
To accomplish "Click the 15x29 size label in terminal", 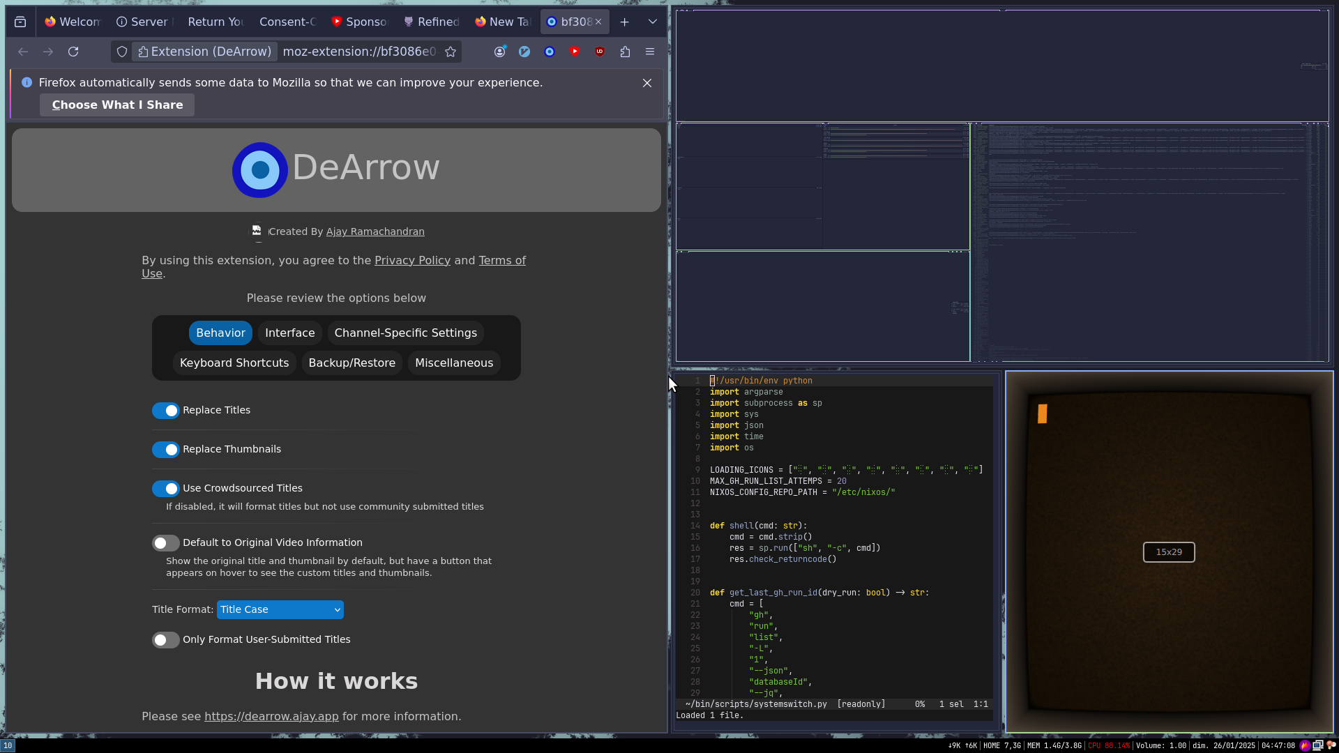I will (x=1169, y=552).
